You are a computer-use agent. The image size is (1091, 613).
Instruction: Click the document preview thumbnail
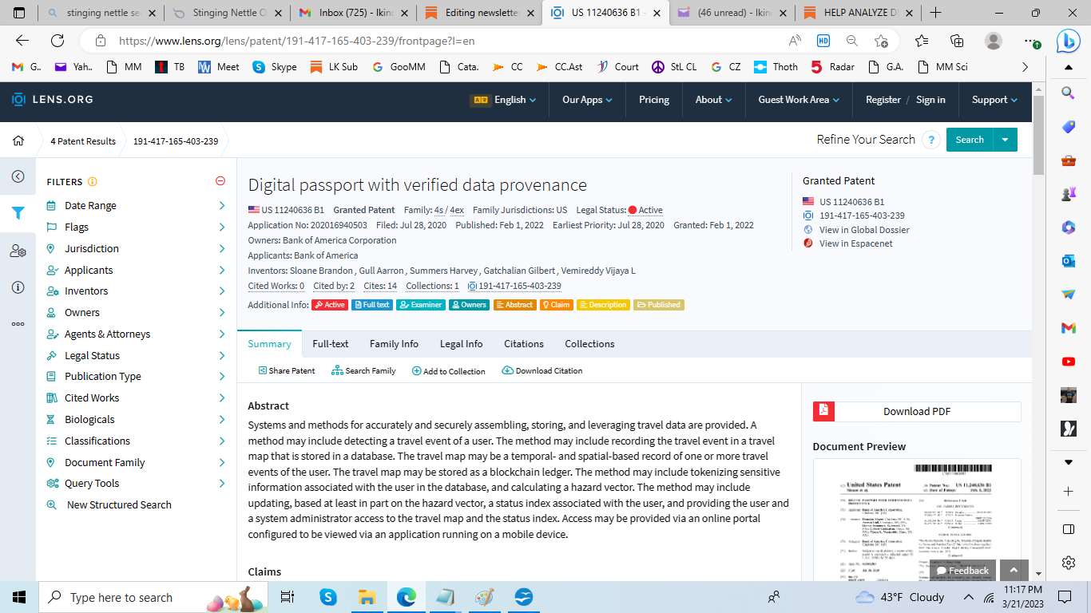pyautogui.click(x=917, y=519)
